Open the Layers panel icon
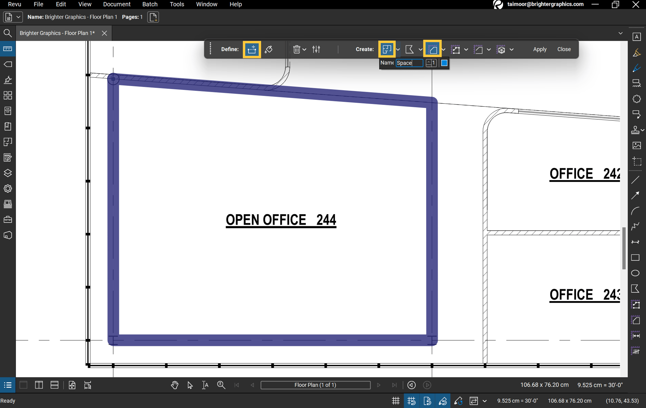Image resolution: width=646 pixels, height=408 pixels. point(8,173)
